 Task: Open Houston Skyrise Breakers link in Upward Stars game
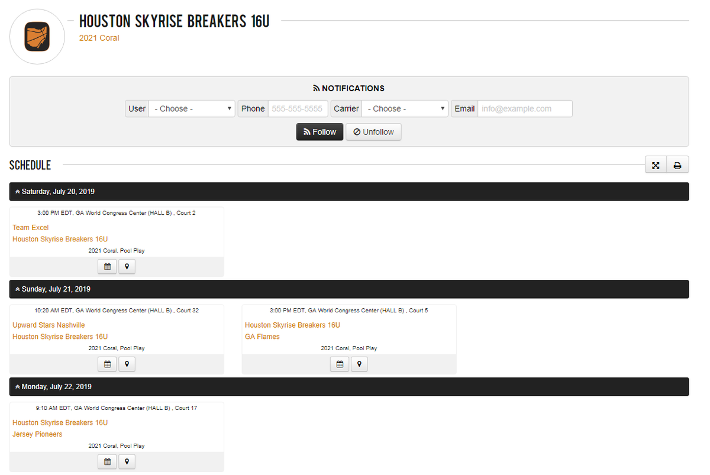click(60, 337)
